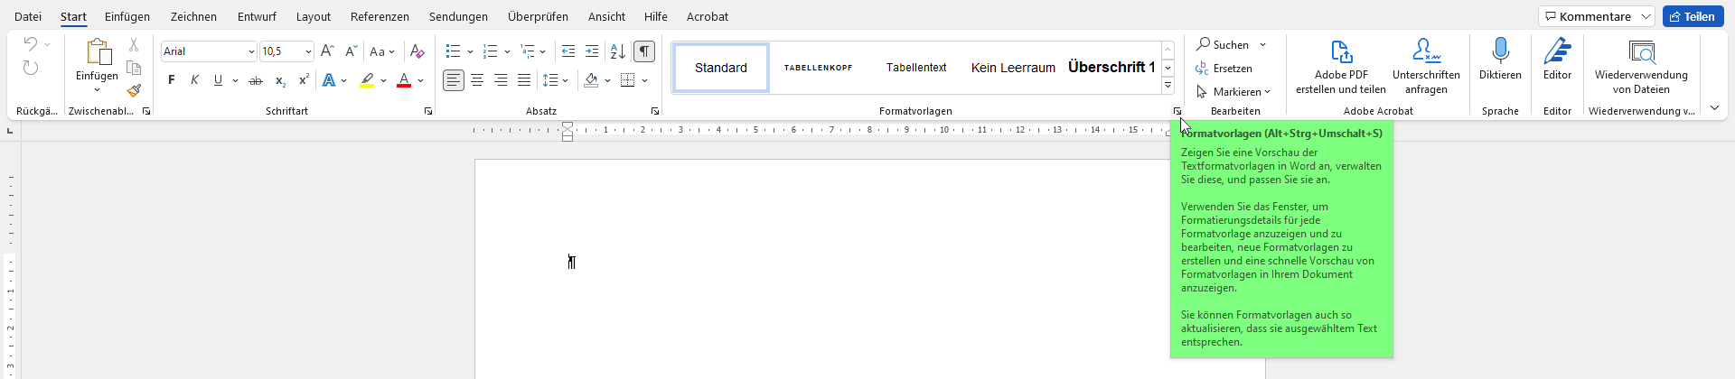Decrease paragraph indent
The width and height of the screenshot is (1735, 379).
click(x=568, y=51)
